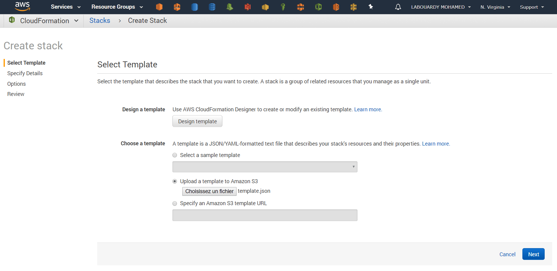557x271 pixels.
Task: Select the 'Select a sample template' radio
Action: point(175,155)
